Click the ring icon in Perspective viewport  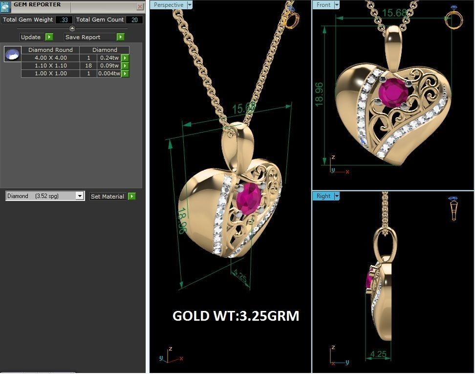[x=292, y=18]
